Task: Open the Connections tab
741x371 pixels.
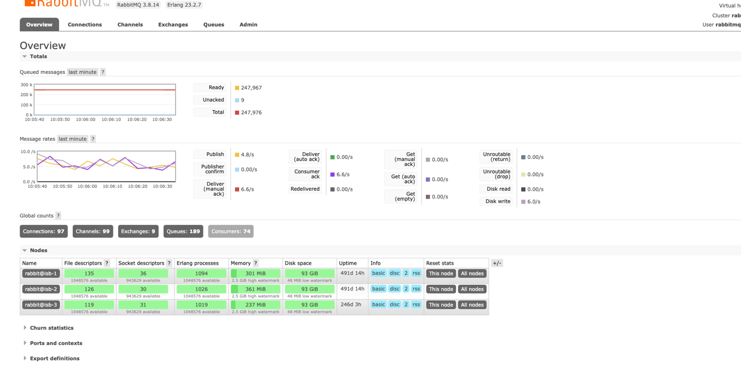Action: tap(85, 24)
